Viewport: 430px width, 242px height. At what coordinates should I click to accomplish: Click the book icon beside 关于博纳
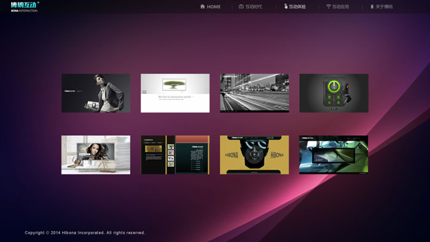[372, 7]
